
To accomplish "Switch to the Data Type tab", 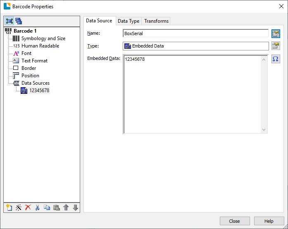I will [129, 21].
